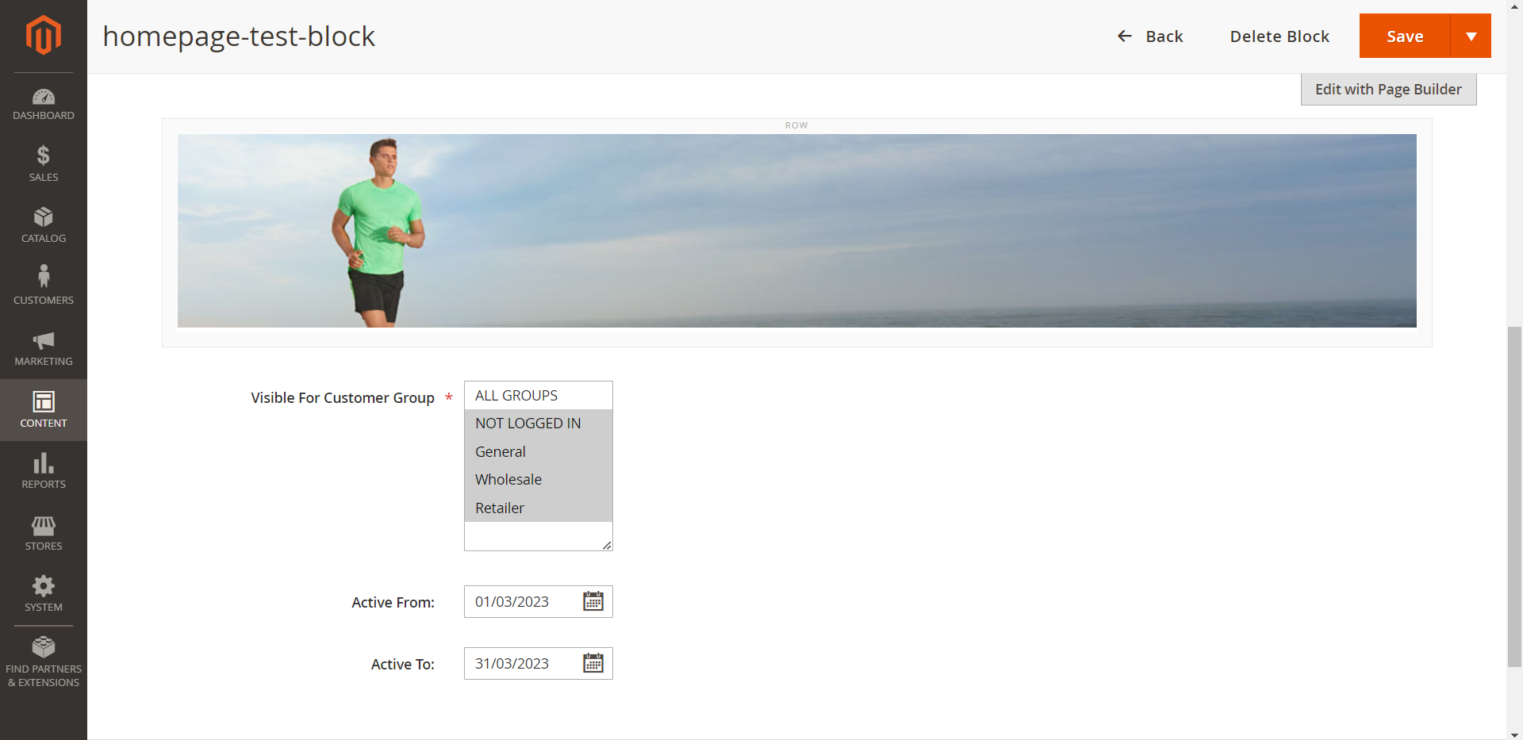Select the Content sidebar icon
Viewport: 1523px width, 740px height.
tap(44, 409)
